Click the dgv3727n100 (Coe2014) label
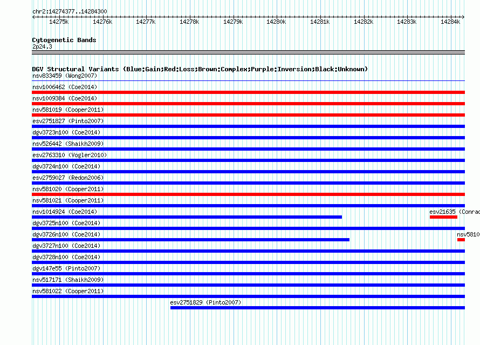Viewport: 480px width, 345px height. pyautogui.click(x=66, y=246)
